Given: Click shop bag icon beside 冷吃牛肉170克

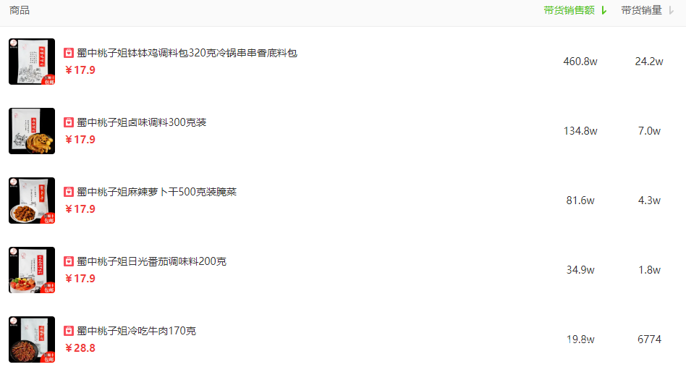Looking at the screenshot, I should pyautogui.click(x=69, y=331).
